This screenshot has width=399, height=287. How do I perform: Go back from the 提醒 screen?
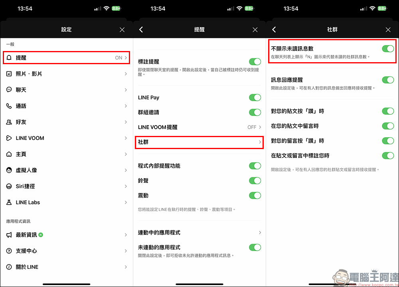tap(141, 29)
